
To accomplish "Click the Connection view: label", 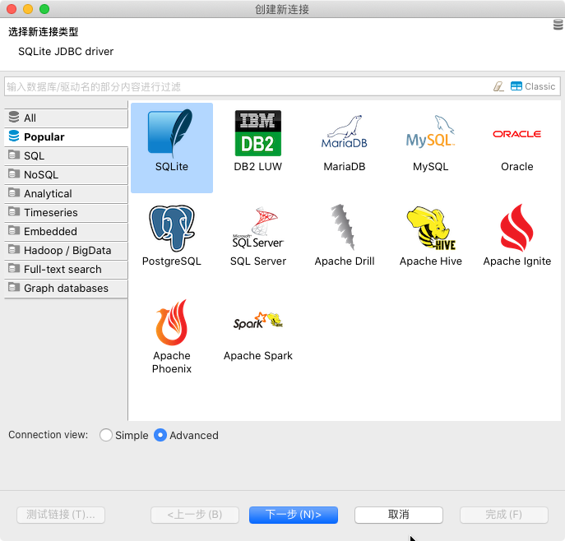I will [x=49, y=435].
